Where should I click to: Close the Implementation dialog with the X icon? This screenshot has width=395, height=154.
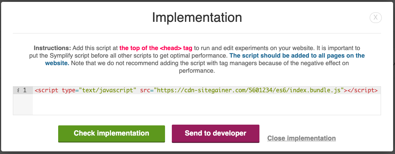click(376, 18)
